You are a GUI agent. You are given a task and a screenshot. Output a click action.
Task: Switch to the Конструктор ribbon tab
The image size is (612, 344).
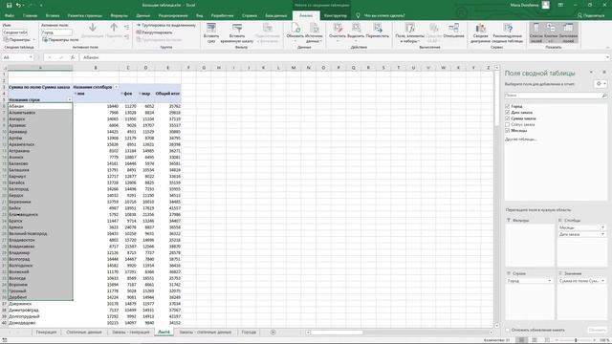coord(336,15)
